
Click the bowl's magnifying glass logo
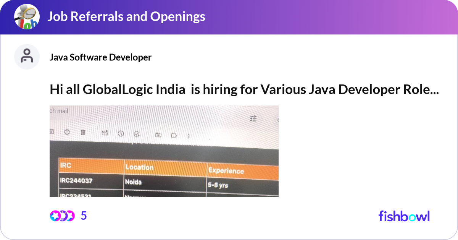pyautogui.click(x=26, y=16)
